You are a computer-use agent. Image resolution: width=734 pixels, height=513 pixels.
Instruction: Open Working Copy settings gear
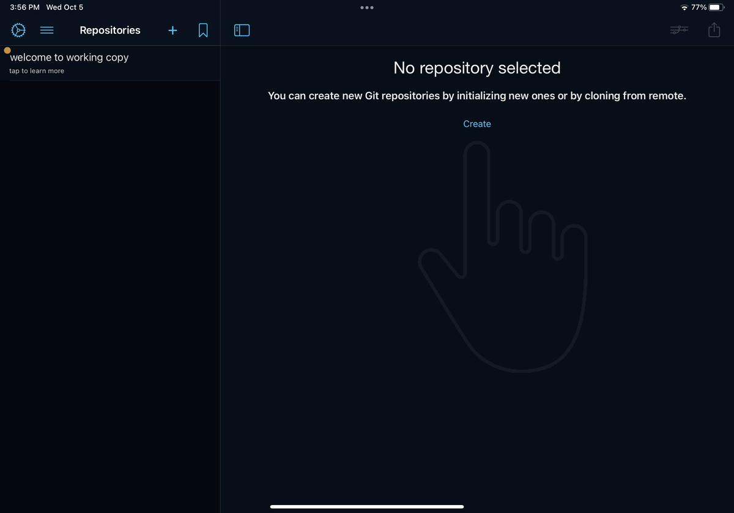(x=18, y=30)
